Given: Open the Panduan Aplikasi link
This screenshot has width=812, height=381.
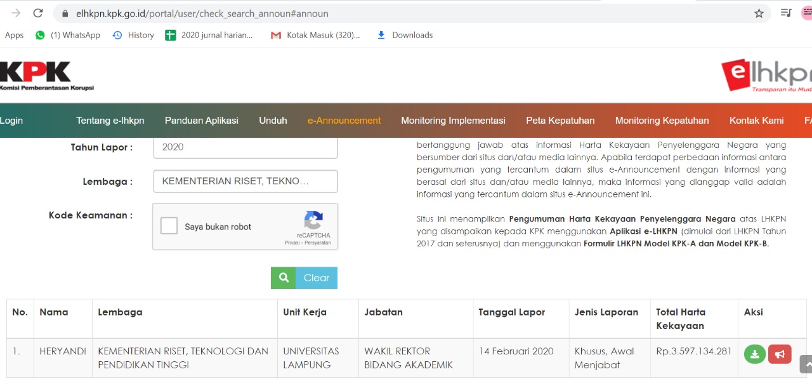Looking at the screenshot, I should click(201, 121).
